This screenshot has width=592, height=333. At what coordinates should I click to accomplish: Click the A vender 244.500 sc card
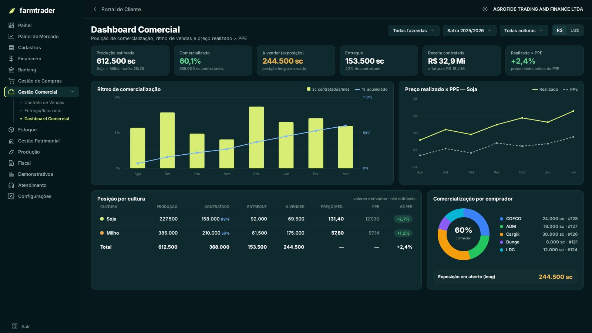pyautogui.click(x=296, y=61)
